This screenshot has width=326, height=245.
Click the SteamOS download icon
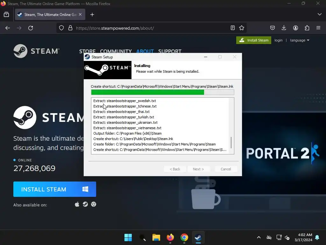pyautogui.click(x=85, y=204)
